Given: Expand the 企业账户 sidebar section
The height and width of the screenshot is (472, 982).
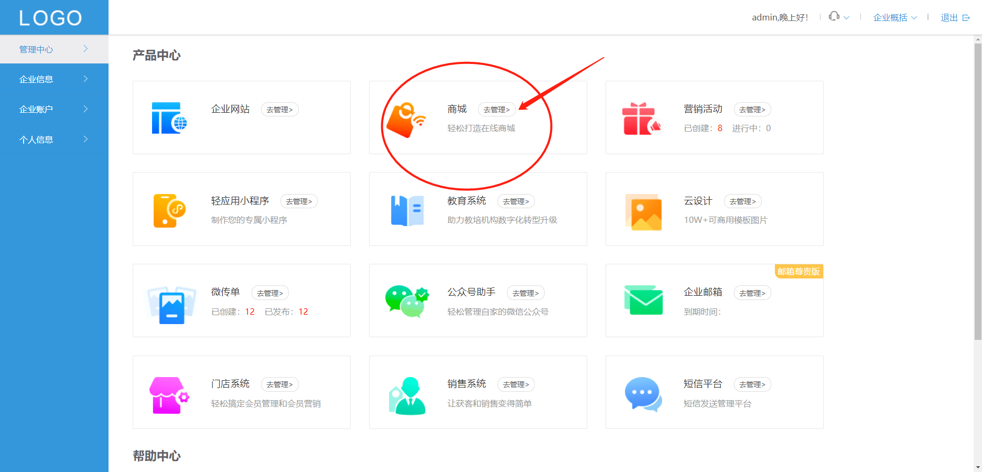Looking at the screenshot, I should click(x=54, y=109).
